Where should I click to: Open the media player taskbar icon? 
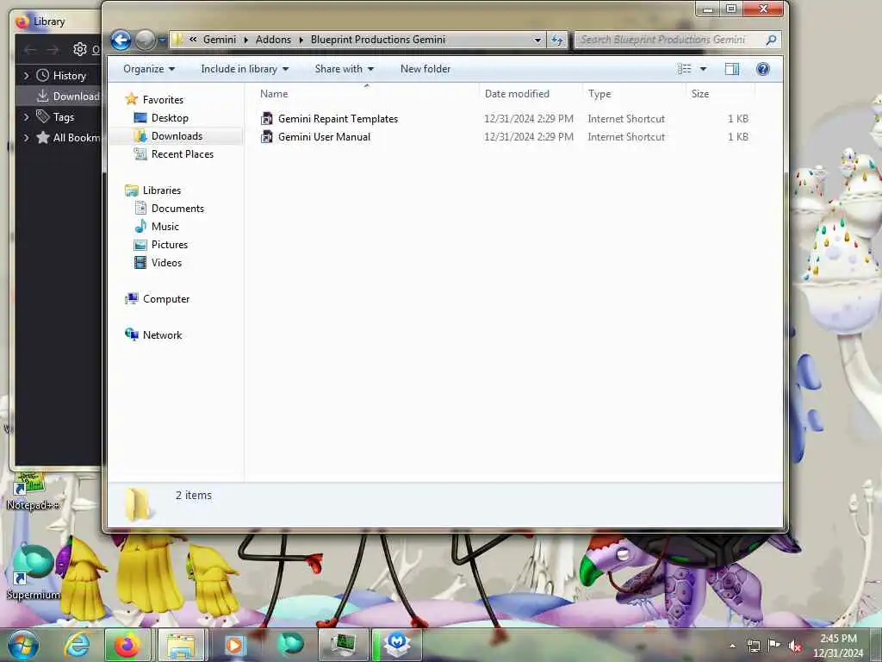pyautogui.click(x=235, y=645)
